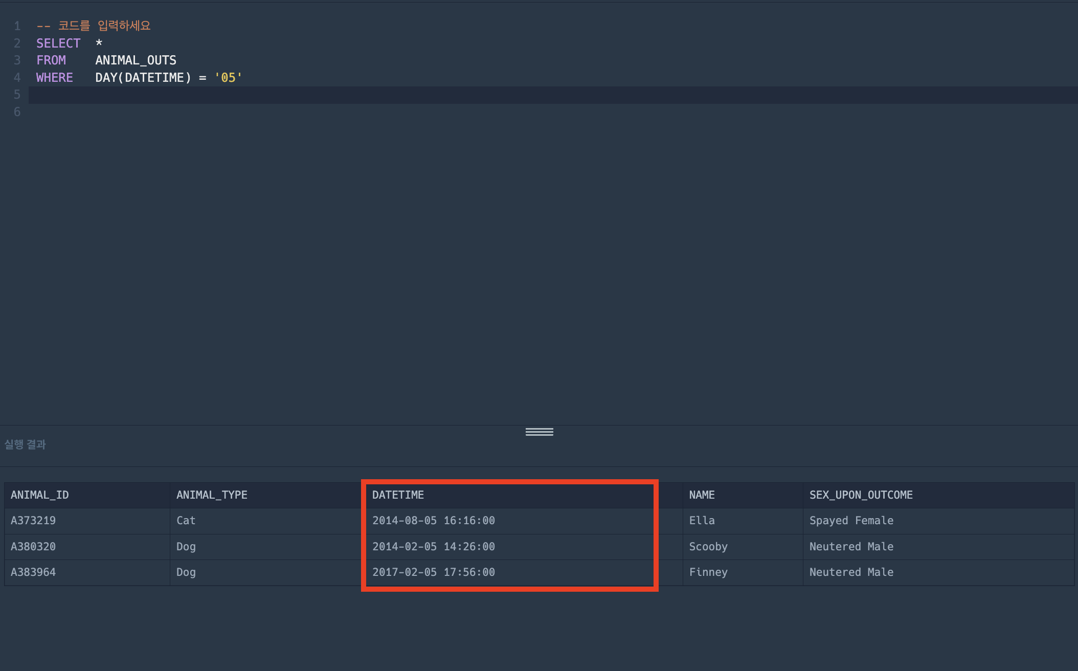Click the ANIMAL_TYPE column header
Image resolution: width=1078 pixels, height=671 pixels.
click(212, 495)
